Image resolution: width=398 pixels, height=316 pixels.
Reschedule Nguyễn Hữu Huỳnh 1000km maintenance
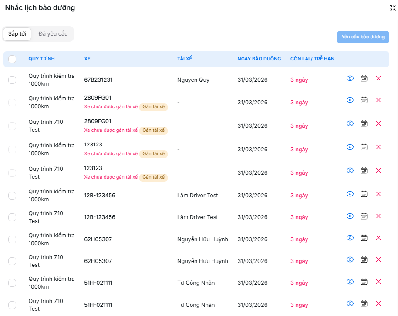364,238
